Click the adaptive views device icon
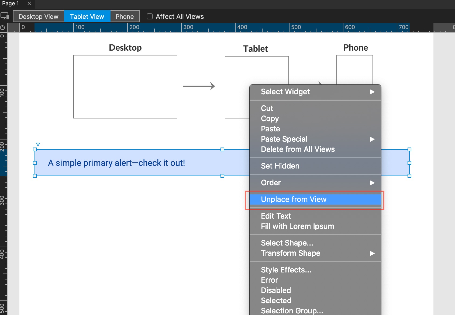 tap(5, 16)
